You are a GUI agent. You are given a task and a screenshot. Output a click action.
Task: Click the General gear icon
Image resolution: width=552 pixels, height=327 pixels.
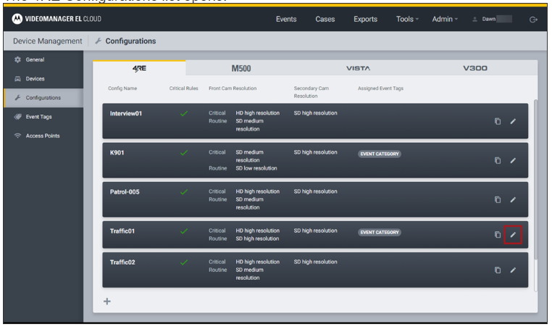click(17, 59)
